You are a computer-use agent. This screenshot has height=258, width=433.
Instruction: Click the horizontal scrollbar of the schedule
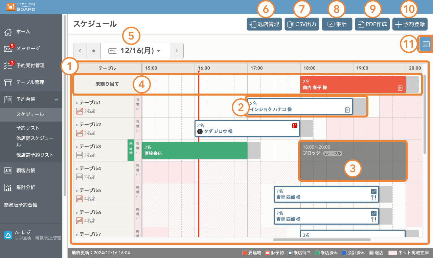pos(322,240)
